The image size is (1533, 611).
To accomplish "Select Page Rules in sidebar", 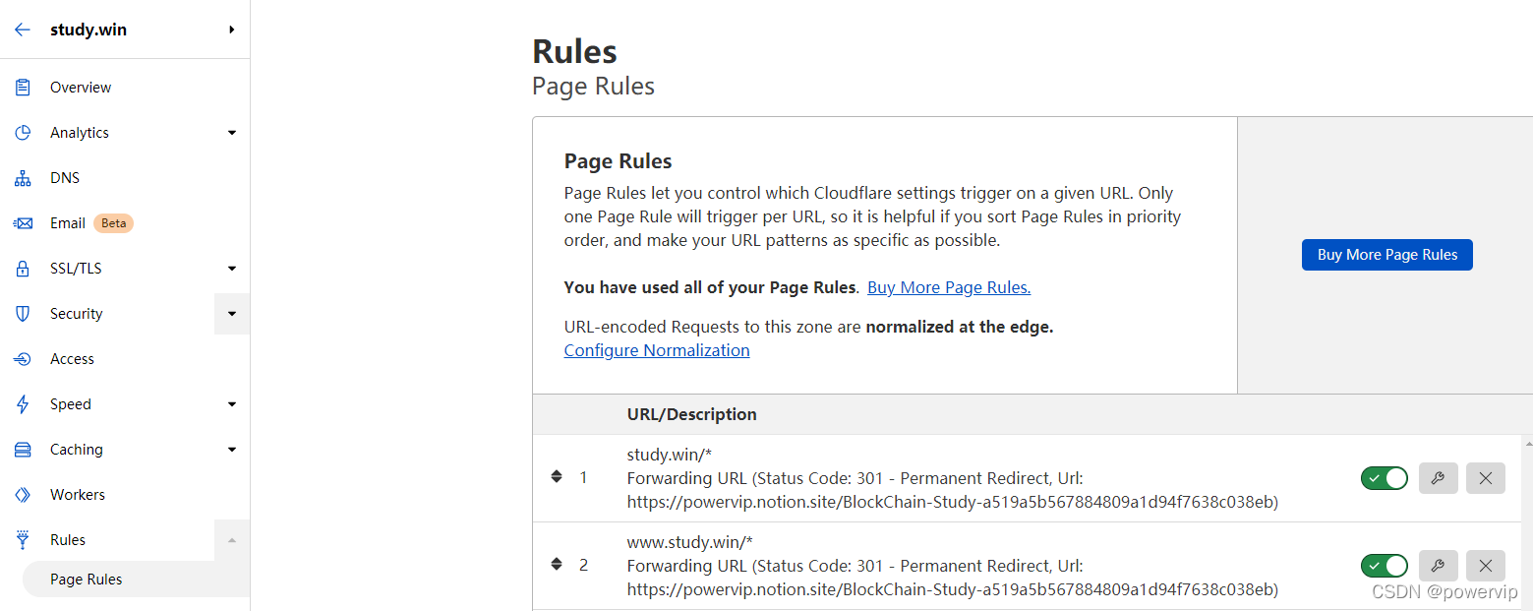I will [x=87, y=580].
